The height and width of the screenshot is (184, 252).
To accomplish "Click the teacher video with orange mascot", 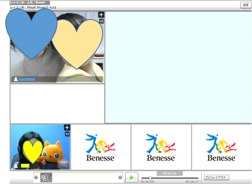I will [x=40, y=147].
